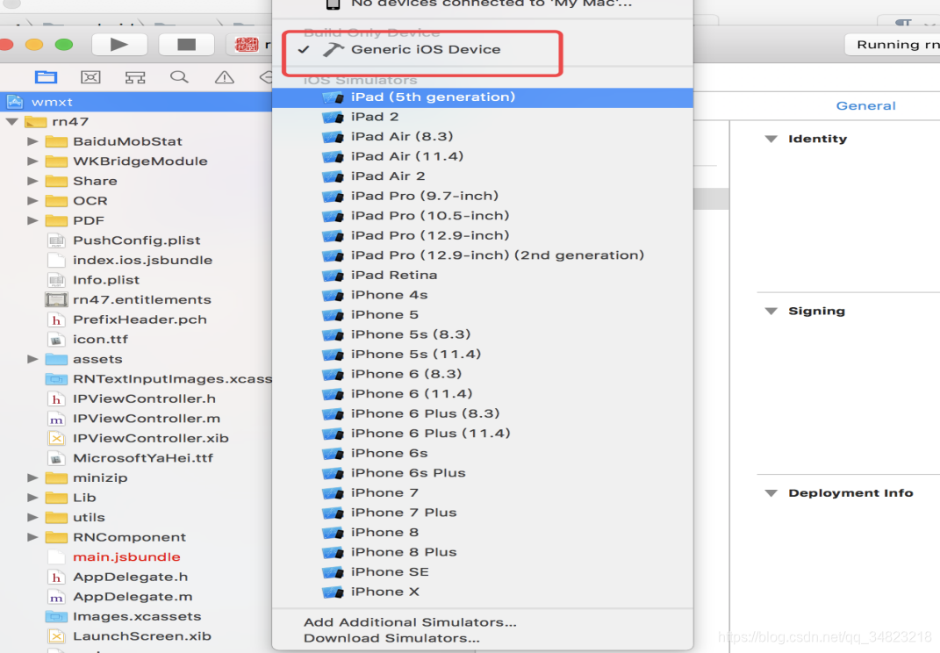The height and width of the screenshot is (653, 940).
Task: Collapse the Deployment Info section
Action: coord(771,493)
